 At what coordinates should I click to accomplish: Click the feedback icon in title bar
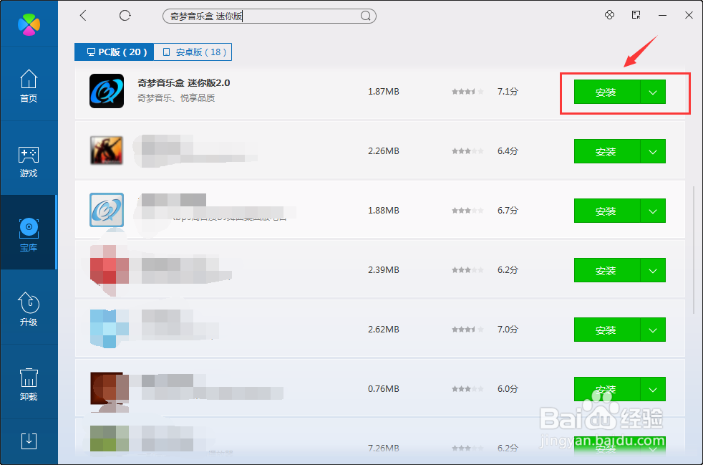636,15
